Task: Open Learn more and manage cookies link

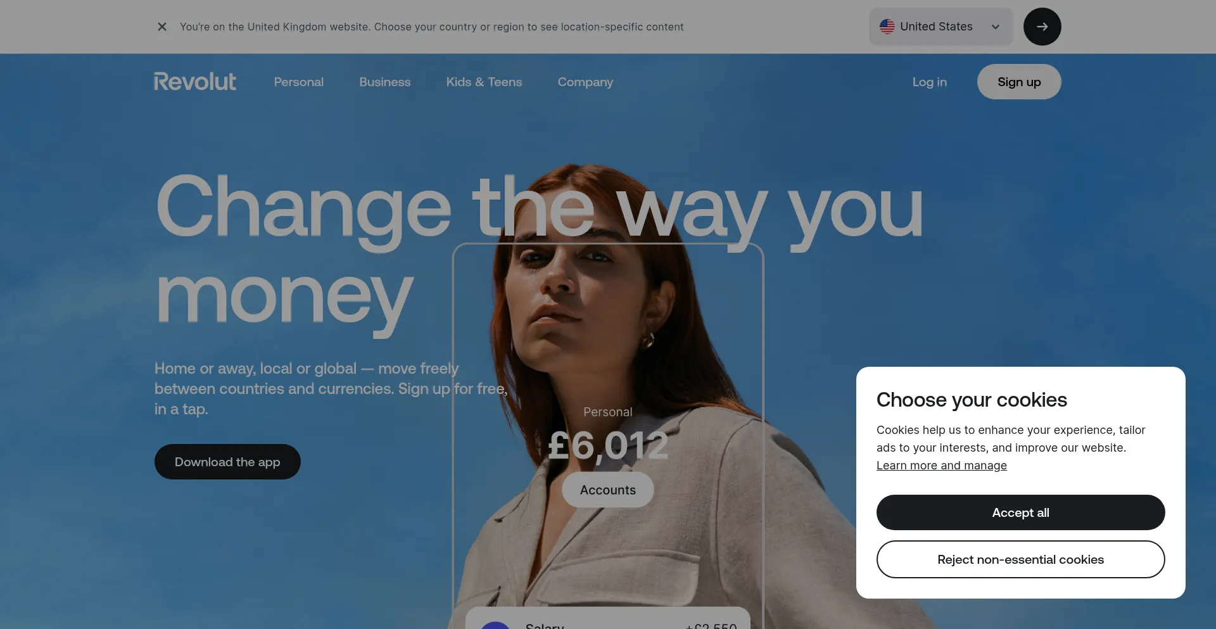Action: 941,466
